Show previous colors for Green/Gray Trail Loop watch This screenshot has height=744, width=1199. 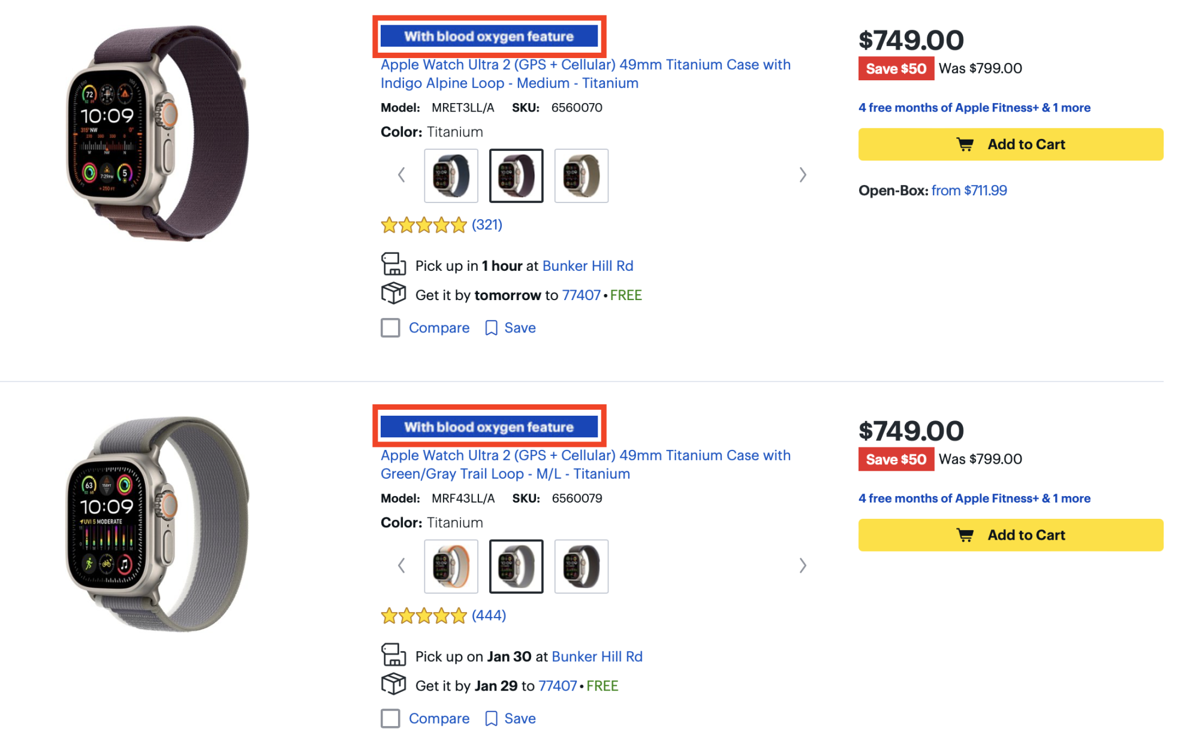click(401, 565)
